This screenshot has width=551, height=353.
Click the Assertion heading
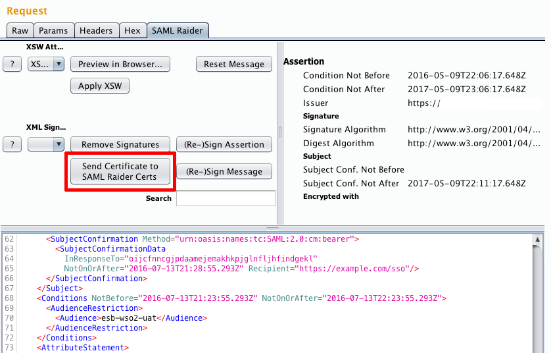[x=304, y=61]
